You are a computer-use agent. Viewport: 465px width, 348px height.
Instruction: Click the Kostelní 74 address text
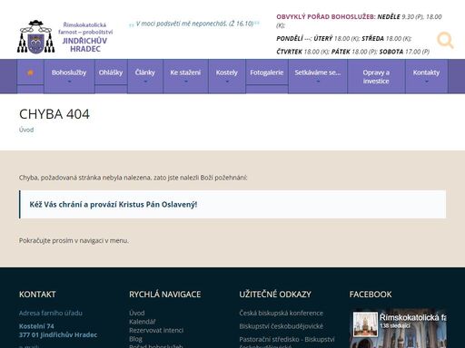point(36,326)
